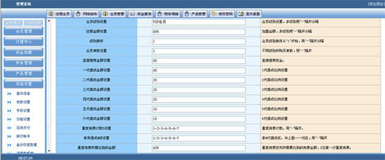Viewport: 385px width, 160px height.
Task: Click the arrow icon beside 在线支付
Action: click(x=10, y=128)
